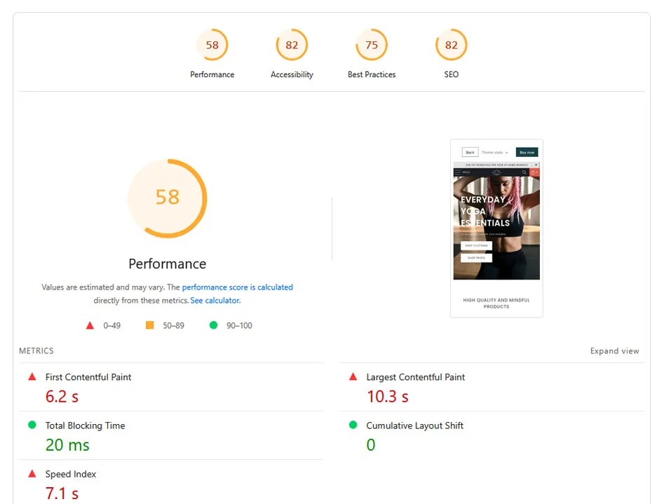The height and width of the screenshot is (504, 664).
Task: Open the hamburger MENU in the preview
Action: click(x=463, y=172)
